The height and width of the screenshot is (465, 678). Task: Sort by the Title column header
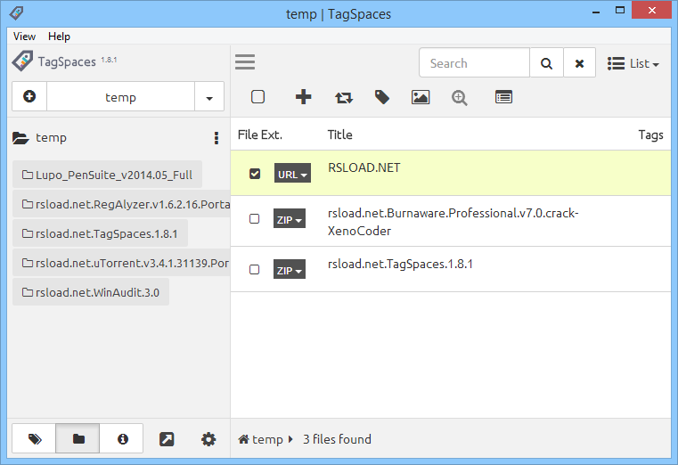point(339,135)
